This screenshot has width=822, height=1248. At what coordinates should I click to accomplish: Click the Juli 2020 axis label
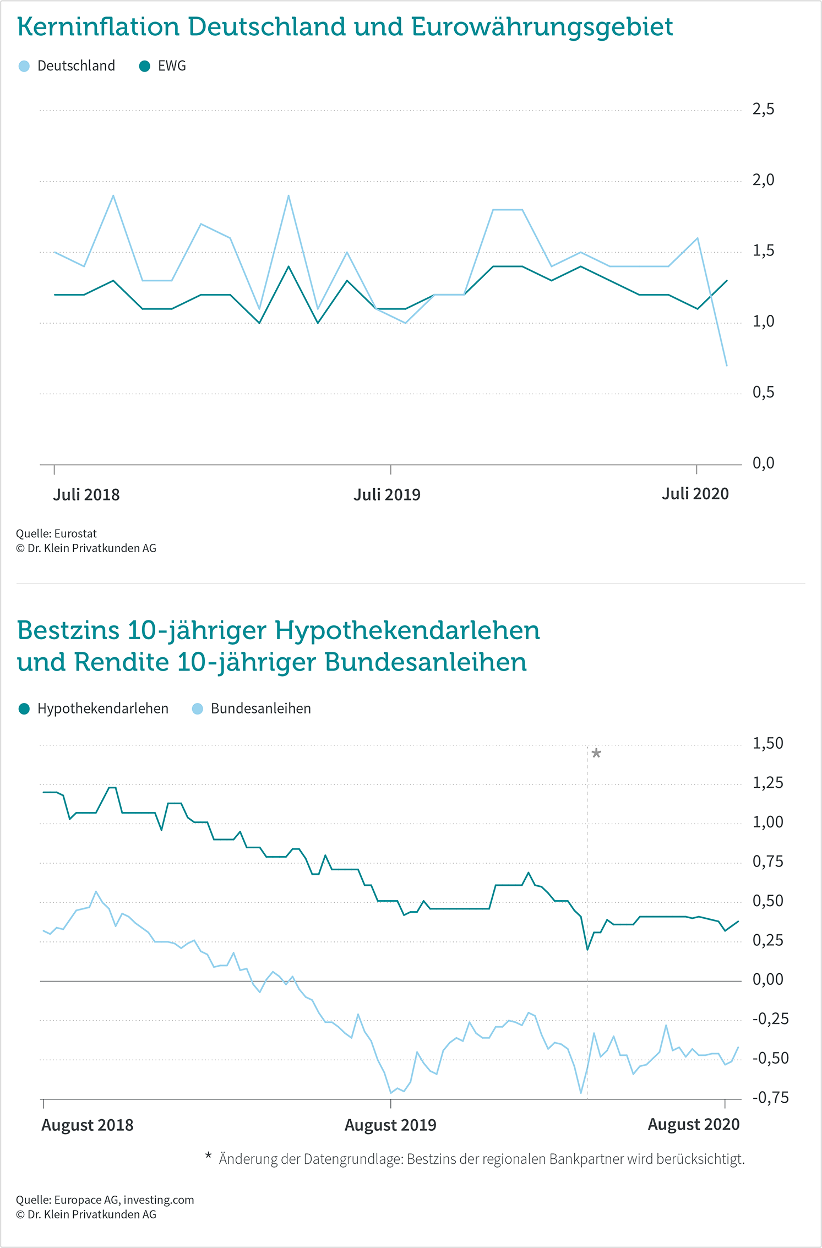pos(695,494)
